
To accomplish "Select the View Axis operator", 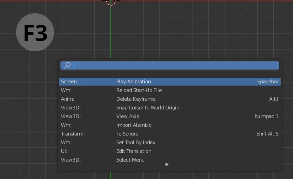I will pyautogui.click(x=170, y=116).
